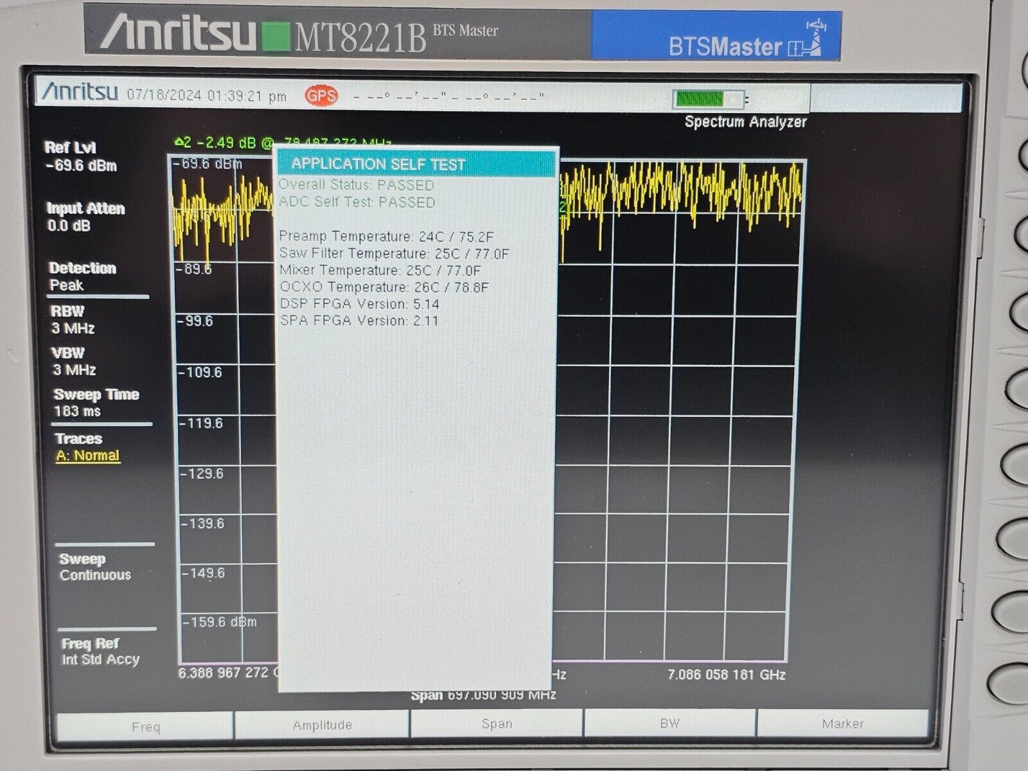Image resolution: width=1028 pixels, height=771 pixels.
Task: Select the RBW 3 MHz setting
Action: click(x=73, y=319)
